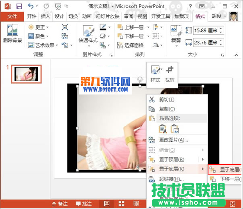243x209 pixels.
Task: Click 裁剪 in the mini toolbar
Action: coord(169,74)
